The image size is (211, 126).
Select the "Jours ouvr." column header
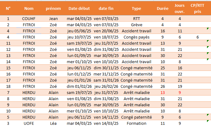(180, 8)
